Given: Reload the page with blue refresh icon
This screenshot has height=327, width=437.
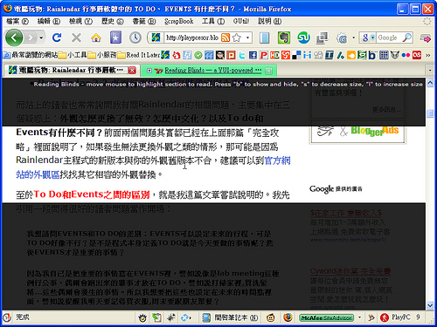Looking at the screenshot, I should click(x=57, y=37).
